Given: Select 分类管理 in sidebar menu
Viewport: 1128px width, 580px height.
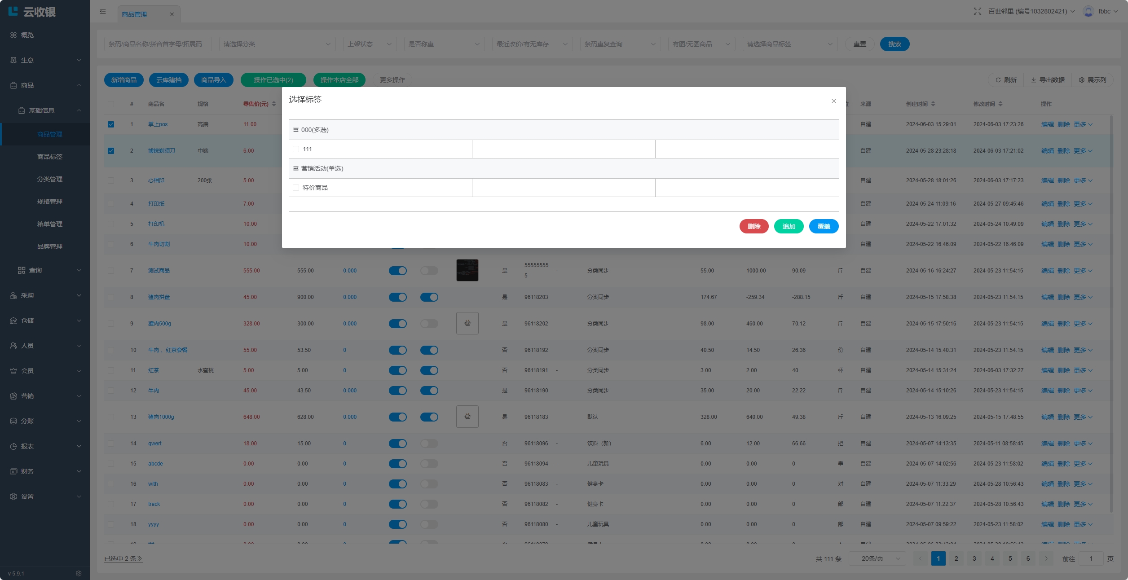Looking at the screenshot, I should [x=50, y=179].
